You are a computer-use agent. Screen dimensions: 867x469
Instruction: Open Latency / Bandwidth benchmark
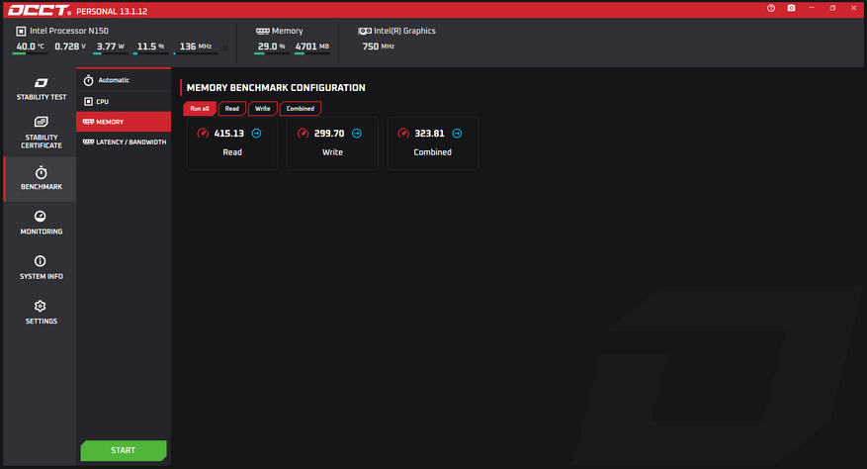tap(124, 142)
